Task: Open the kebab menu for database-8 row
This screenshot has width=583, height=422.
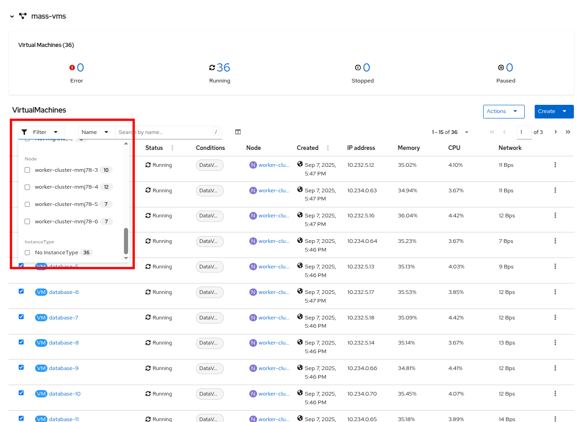Action: [x=555, y=342]
